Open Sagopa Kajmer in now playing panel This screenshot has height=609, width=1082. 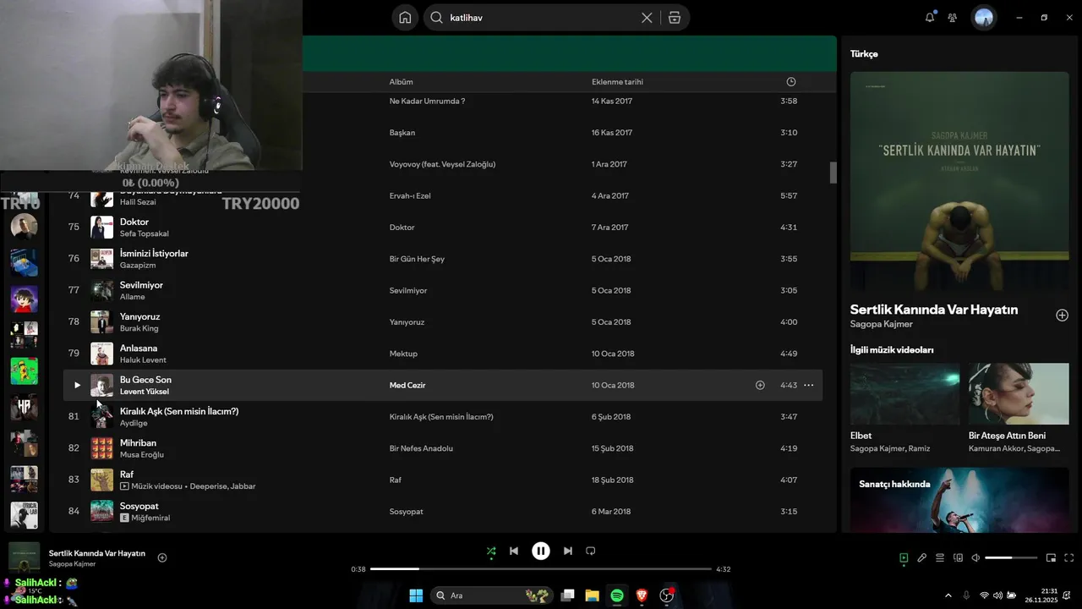pyautogui.click(x=881, y=324)
